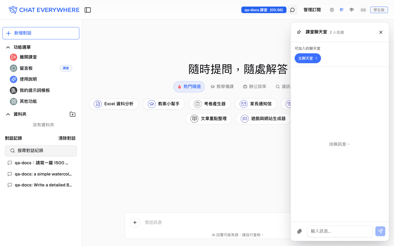Click the paperclip attach icon in chatroom

pos(300,231)
